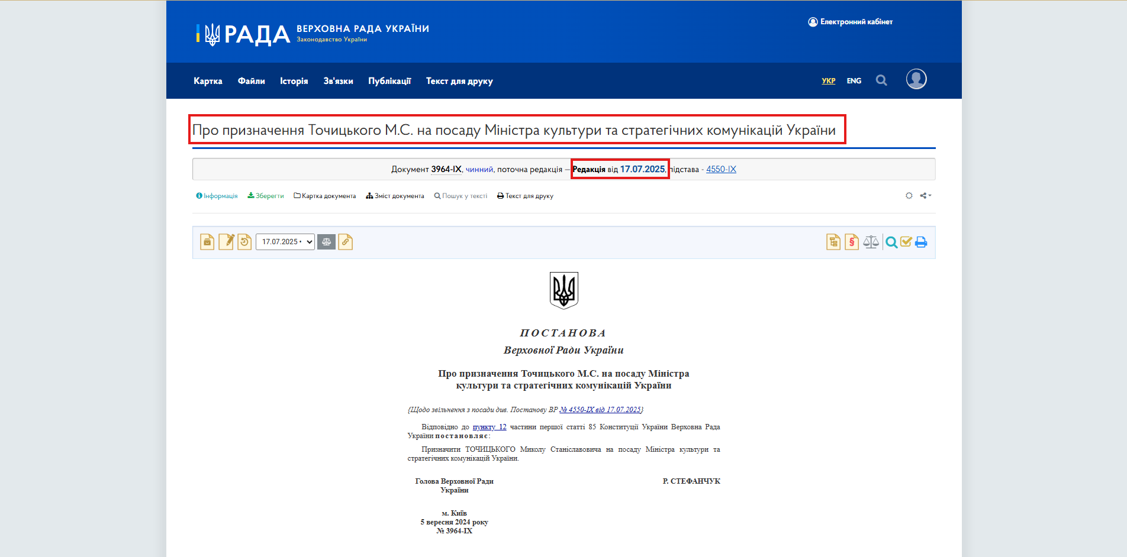The image size is (1127, 557).
Task: Click the red section-sign document icon
Action: click(x=852, y=242)
